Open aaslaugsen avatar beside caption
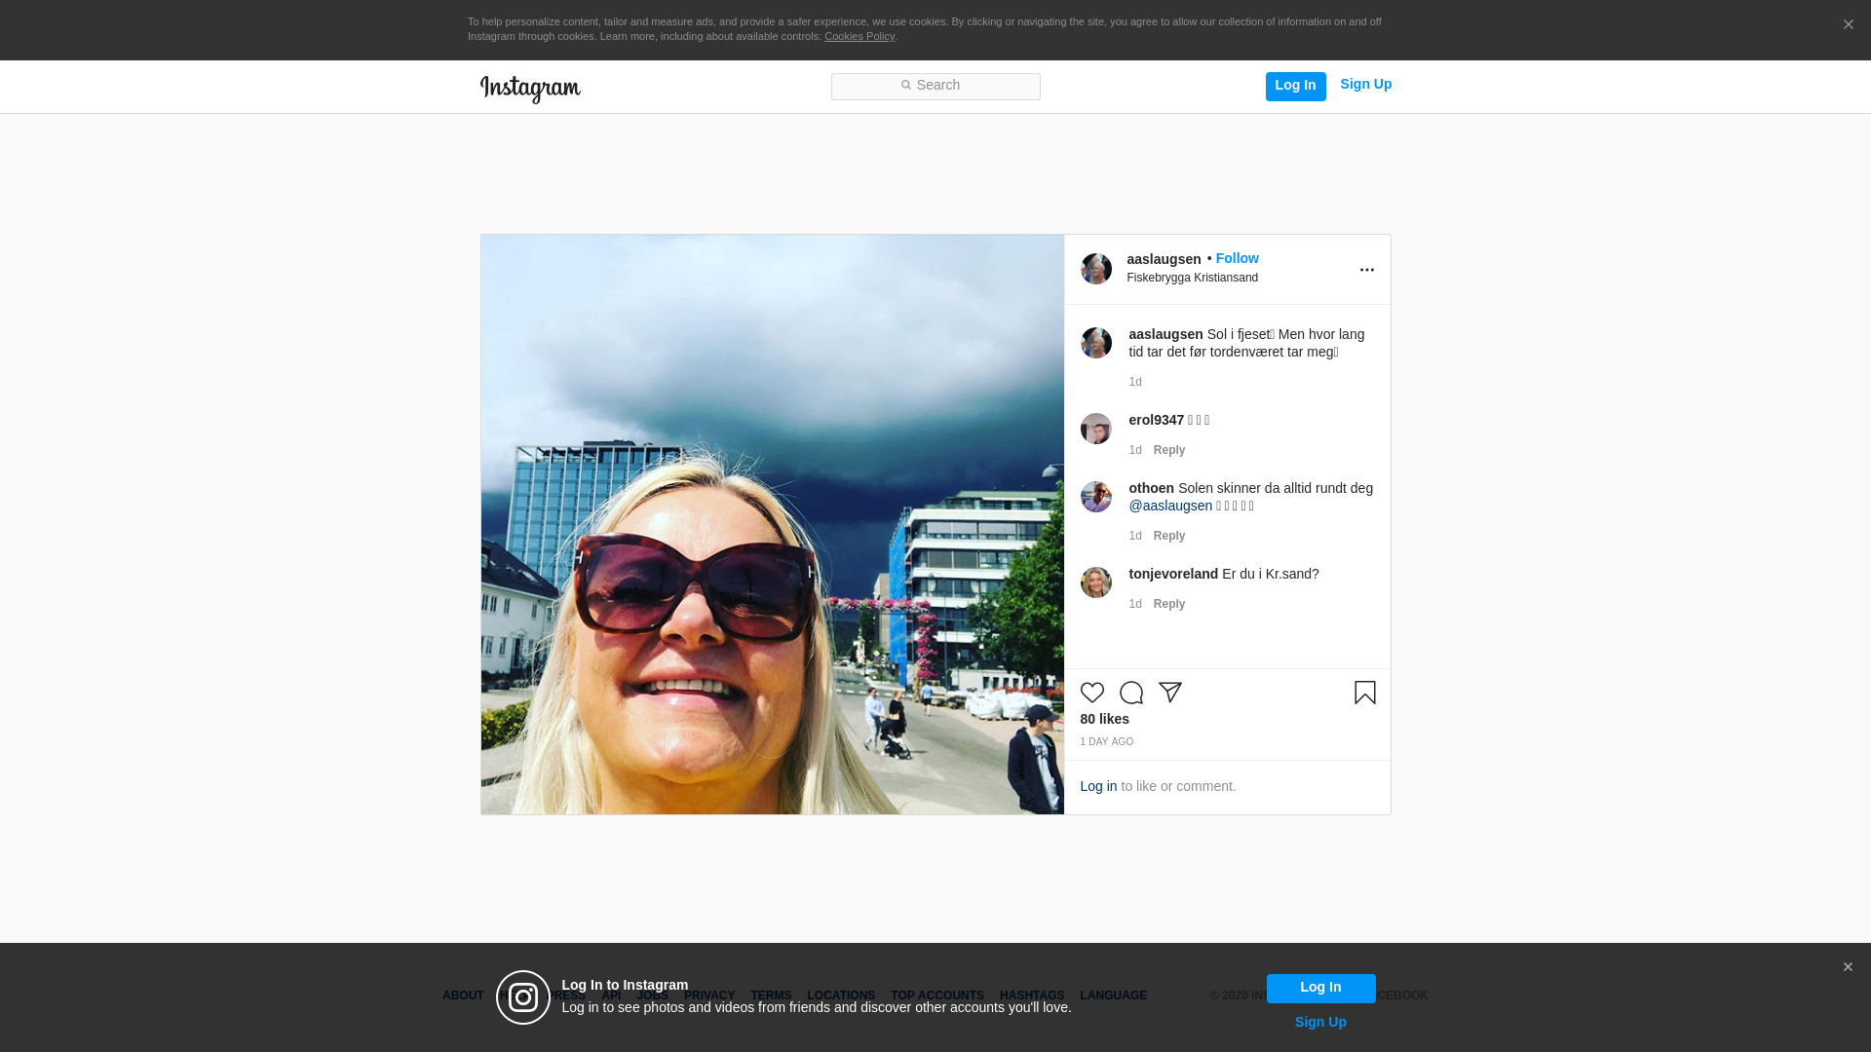1871x1052 pixels. click(1095, 343)
